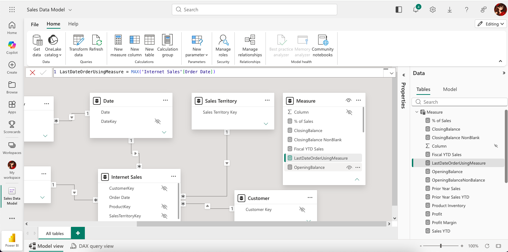This screenshot has height=252, width=508.
Task: Toggle visibility of OpeningBalance in card
Action: (x=349, y=167)
